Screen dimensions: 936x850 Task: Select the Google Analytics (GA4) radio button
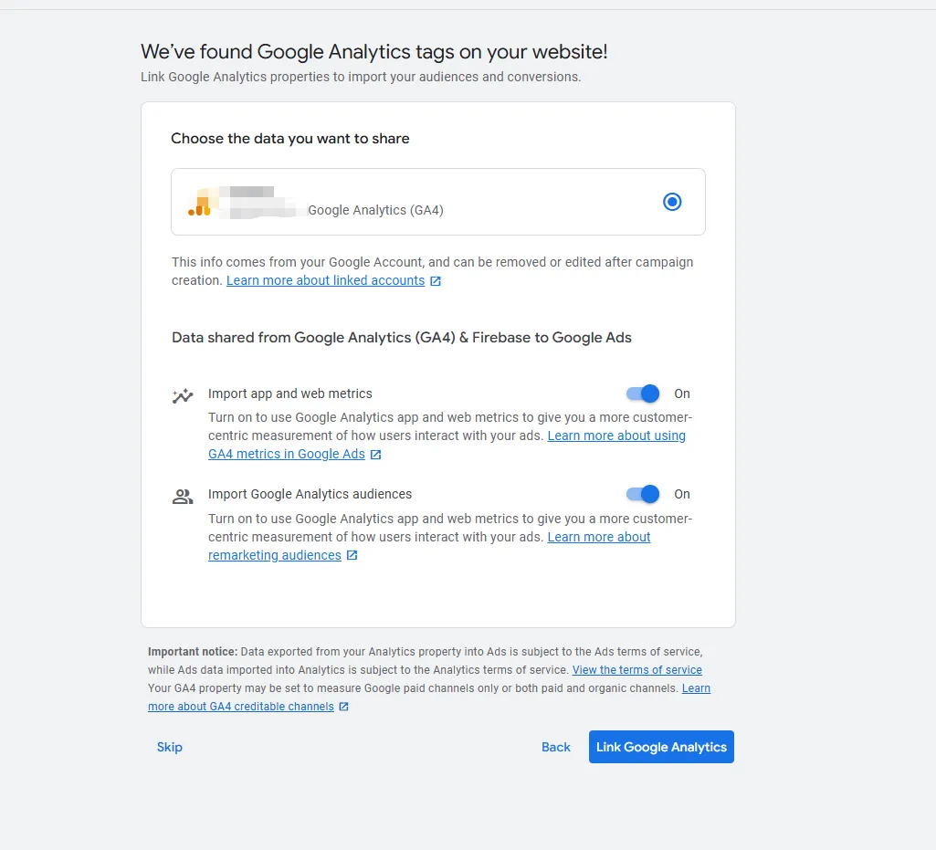[672, 202]
